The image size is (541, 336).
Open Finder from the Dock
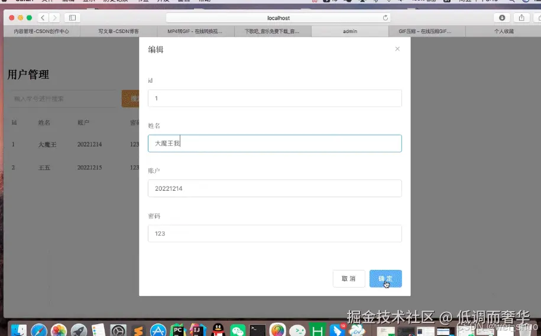(x=18, y=330)
